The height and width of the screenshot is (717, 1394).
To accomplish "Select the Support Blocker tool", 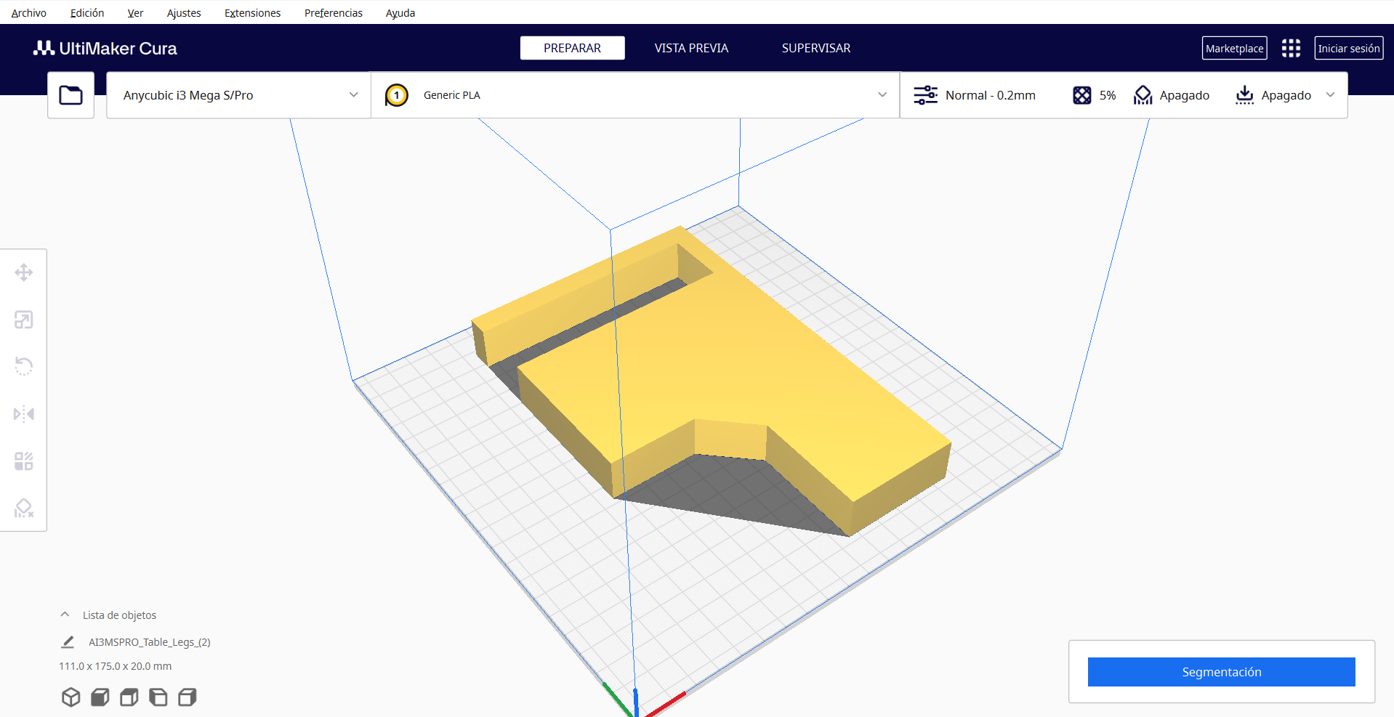I will click(x=24, y=508).
